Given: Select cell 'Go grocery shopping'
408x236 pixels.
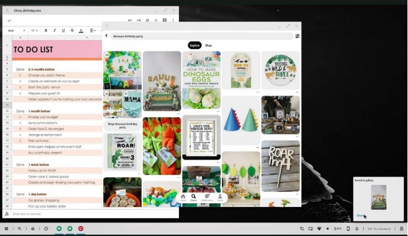Looking at the screenshot, I should (44, 200).
